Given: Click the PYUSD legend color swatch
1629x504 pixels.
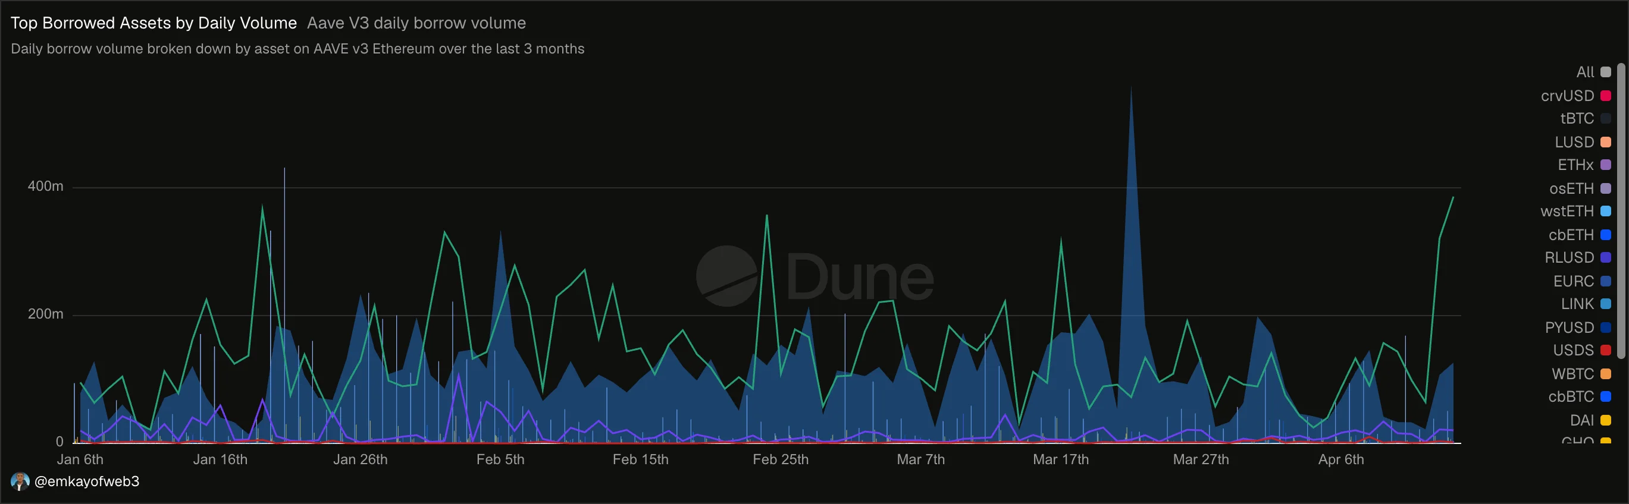Looking at the screenshot, I should tap(1605, 327).
